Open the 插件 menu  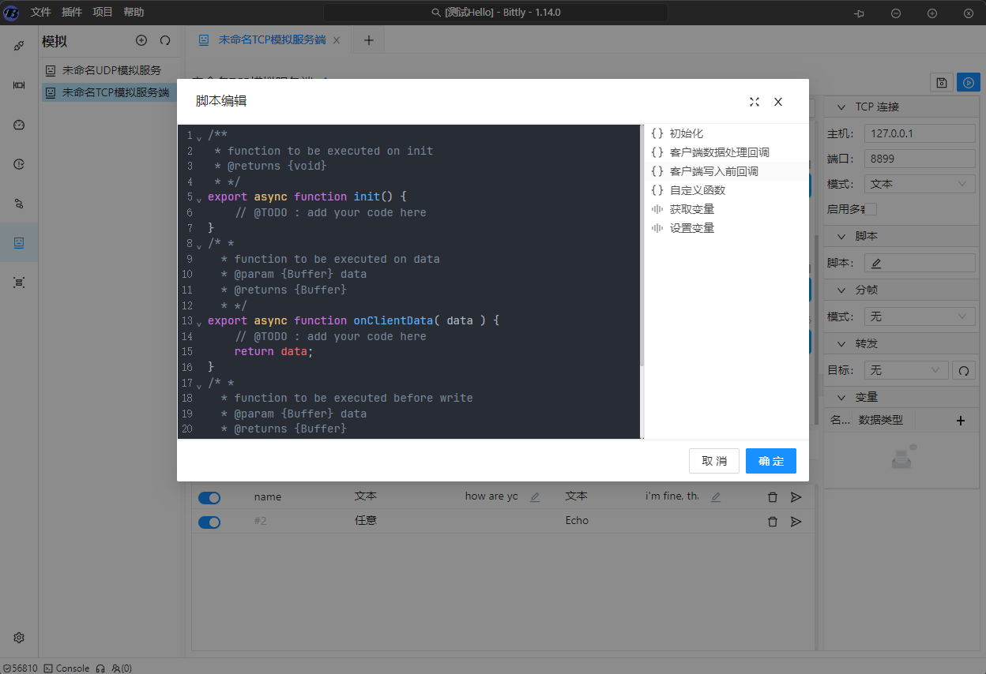pyautogui.click(x=71, y=12)
